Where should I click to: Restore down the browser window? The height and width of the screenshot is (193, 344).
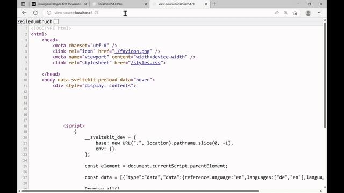point(310,4)
